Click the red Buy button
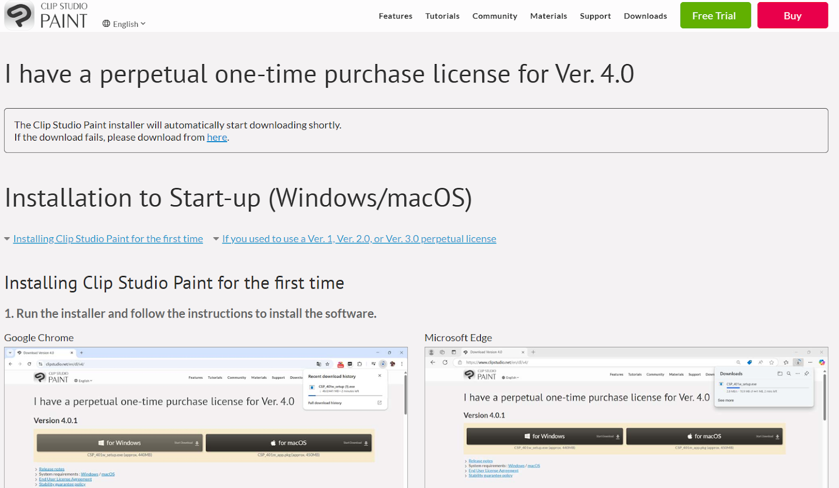This screenshot has height=488, width=839. (792, 15)
